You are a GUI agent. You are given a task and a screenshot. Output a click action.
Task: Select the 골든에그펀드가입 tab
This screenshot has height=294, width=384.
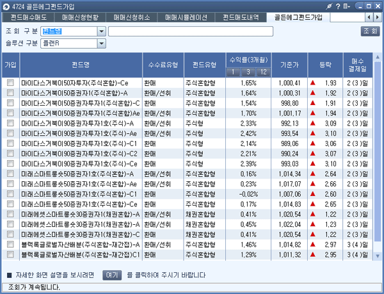click(x=298, y=17)
